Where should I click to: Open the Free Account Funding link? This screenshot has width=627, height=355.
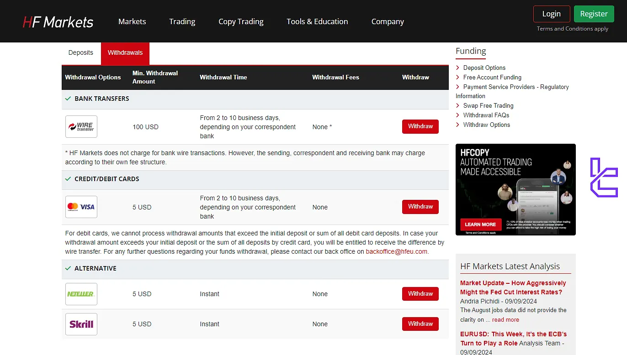pyautogui.click(x=492, y=77)
